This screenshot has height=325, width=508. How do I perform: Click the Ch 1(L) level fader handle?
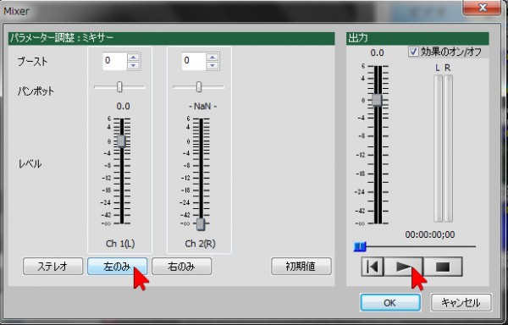121,141
